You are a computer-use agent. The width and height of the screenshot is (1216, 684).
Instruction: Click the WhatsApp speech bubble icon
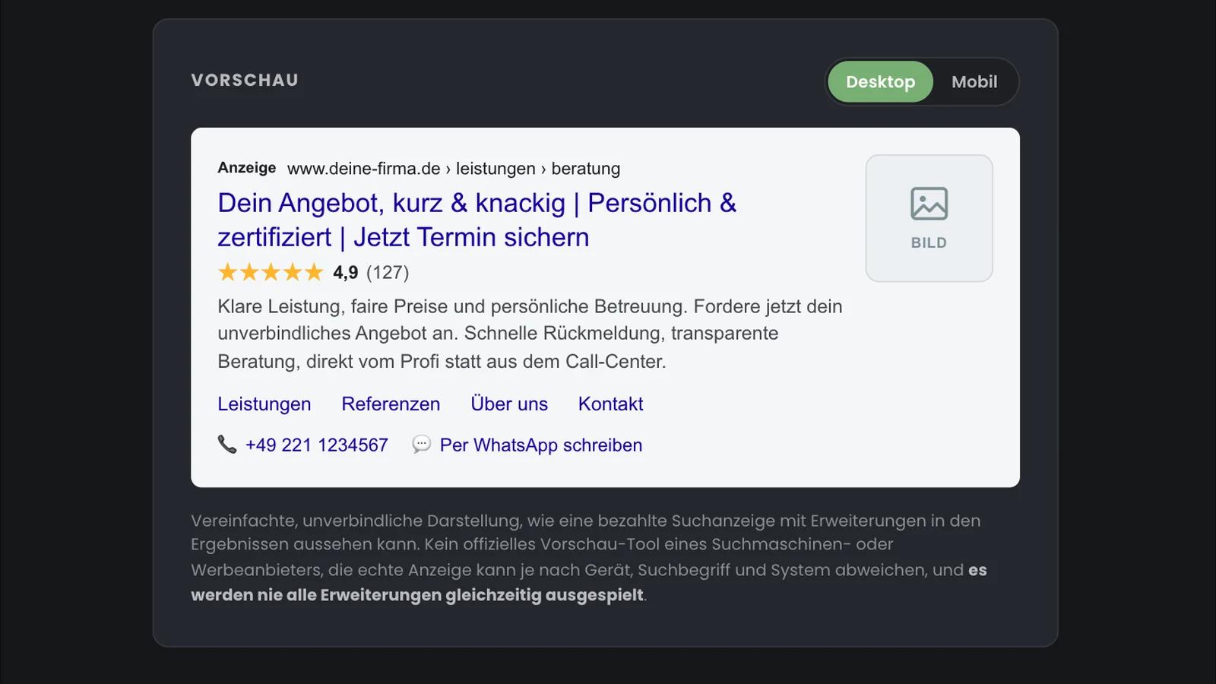click(421, 444)
